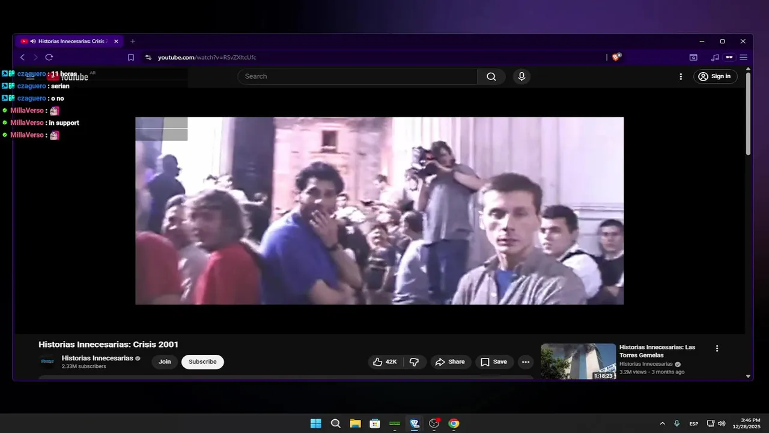The image size is (769, 433).
Task: Open Windows Start menu
Action: [315, 423]
